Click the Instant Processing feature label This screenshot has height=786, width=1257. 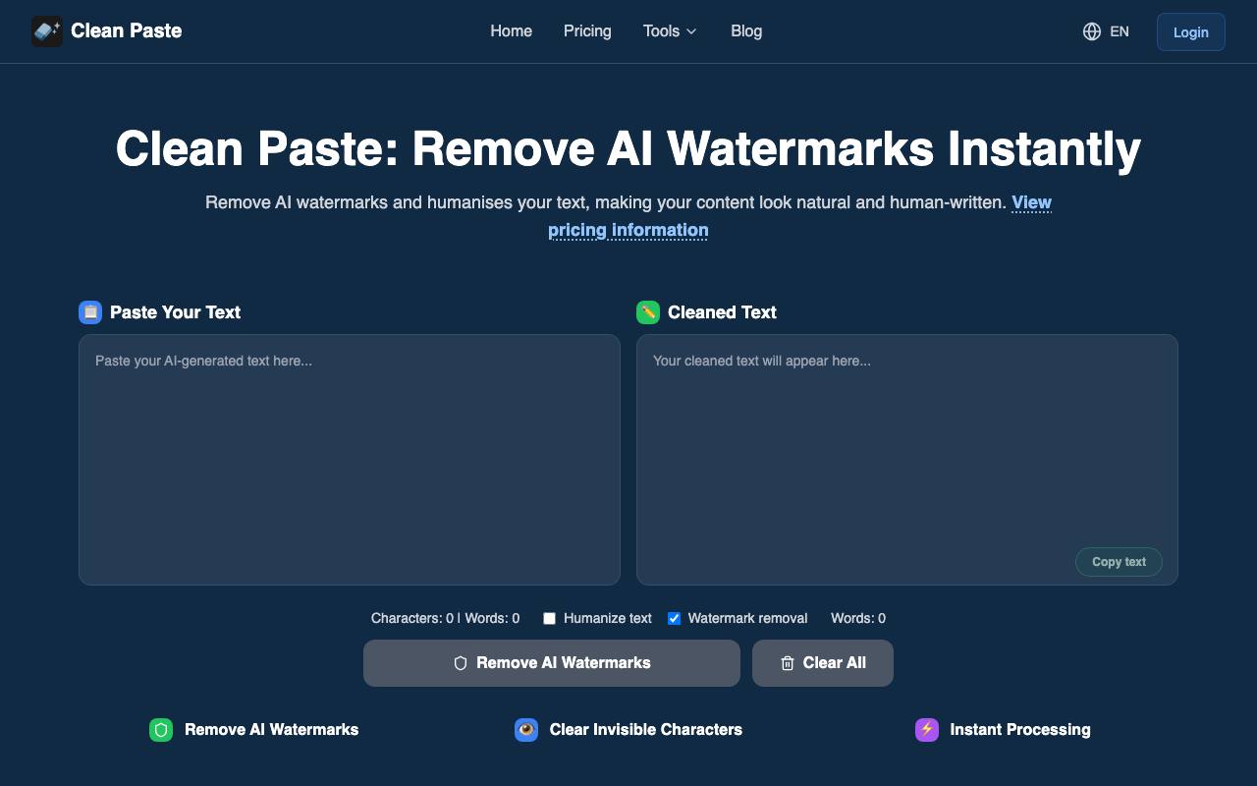(1020, 730)
